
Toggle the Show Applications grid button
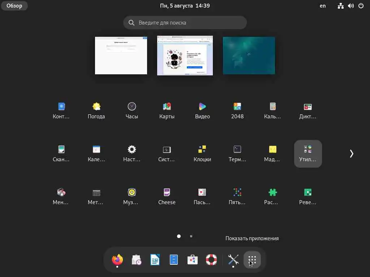pyautogui.click(x=252, y=260)
